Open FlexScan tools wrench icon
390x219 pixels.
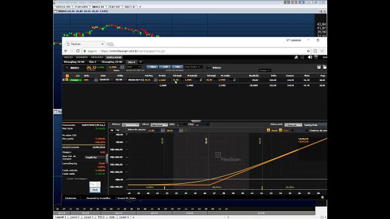tap(296, 57)
